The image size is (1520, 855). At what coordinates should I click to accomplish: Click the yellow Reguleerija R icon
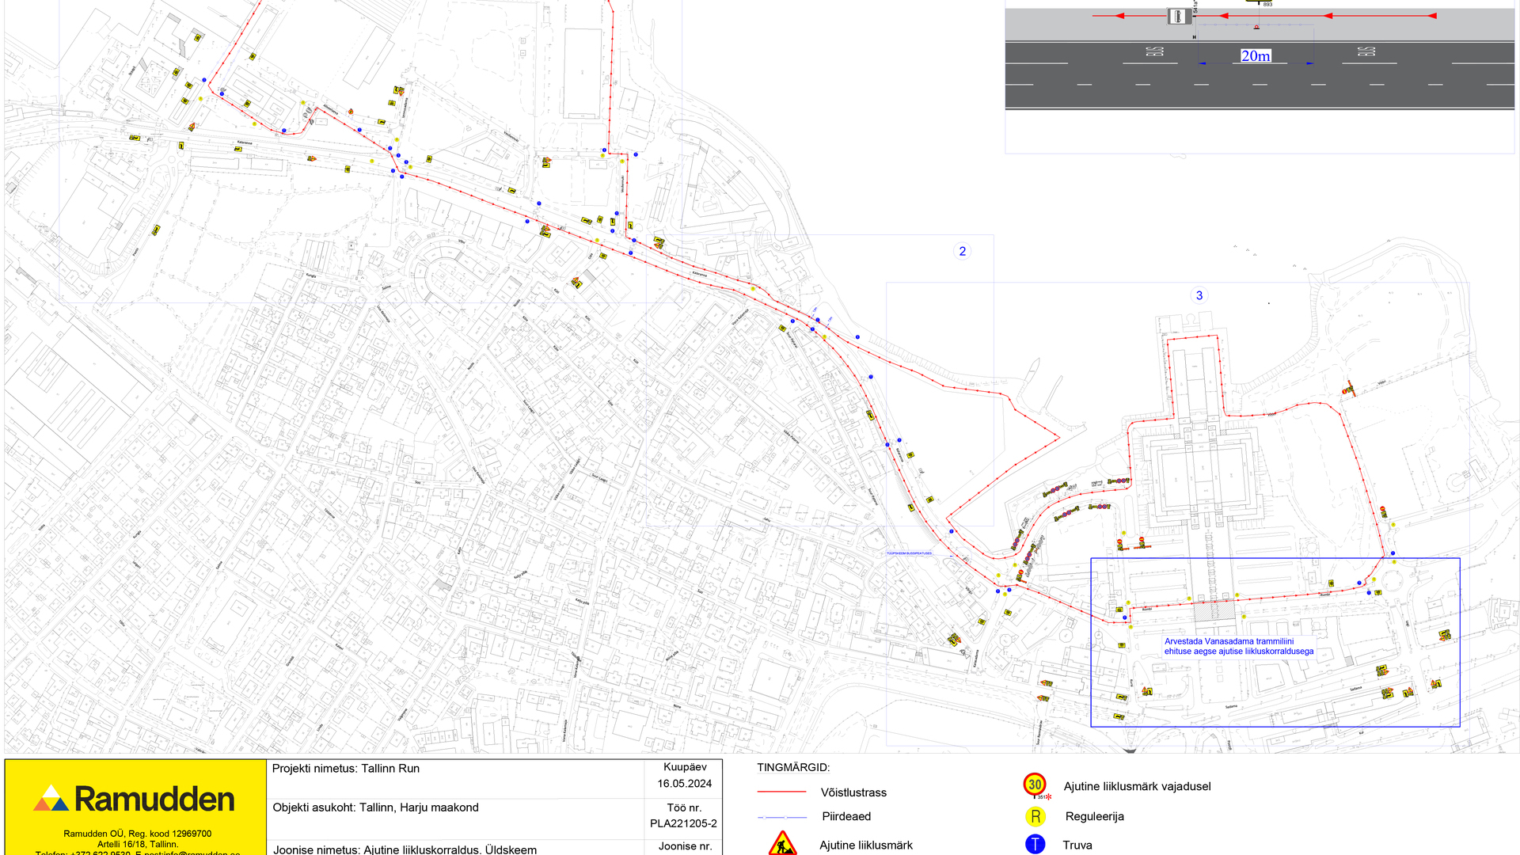pos(1035,816)
